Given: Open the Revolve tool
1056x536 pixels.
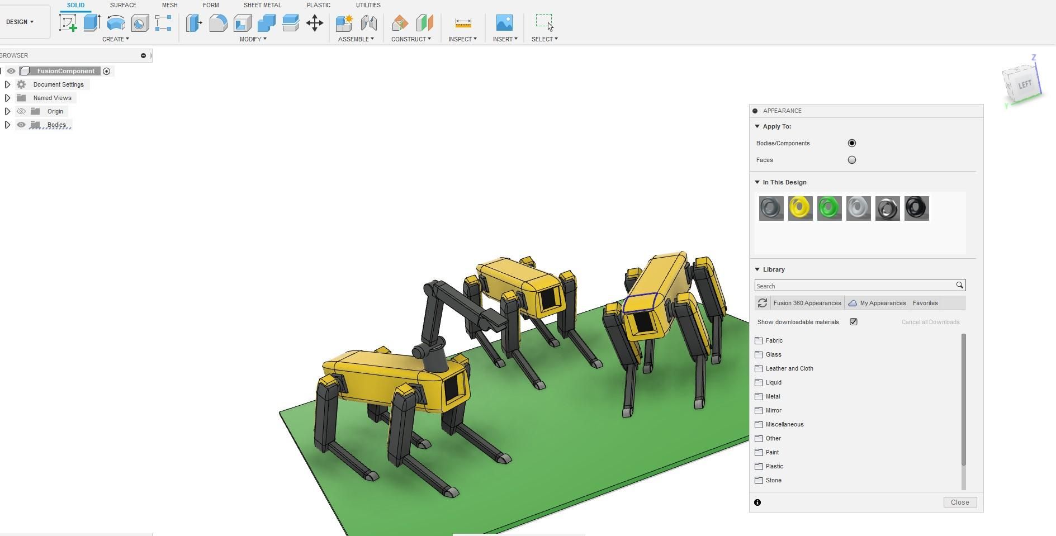Looking at the screenshot, I should [115, 23].
